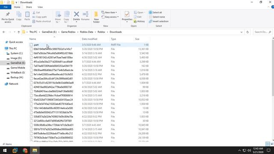The image size is (274, 154).
Task: Open the Windows Start menu
Action: [x=5, y=150]
